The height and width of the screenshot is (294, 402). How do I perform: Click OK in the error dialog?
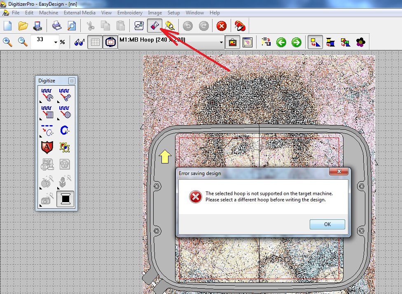327,224
